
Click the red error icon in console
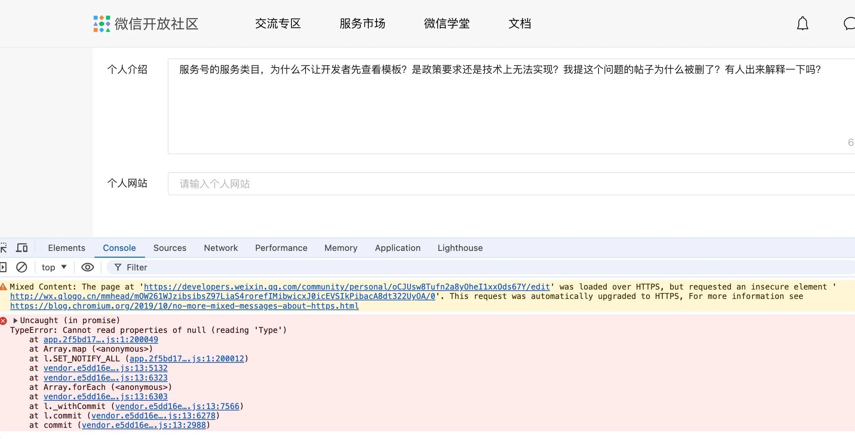4,321
